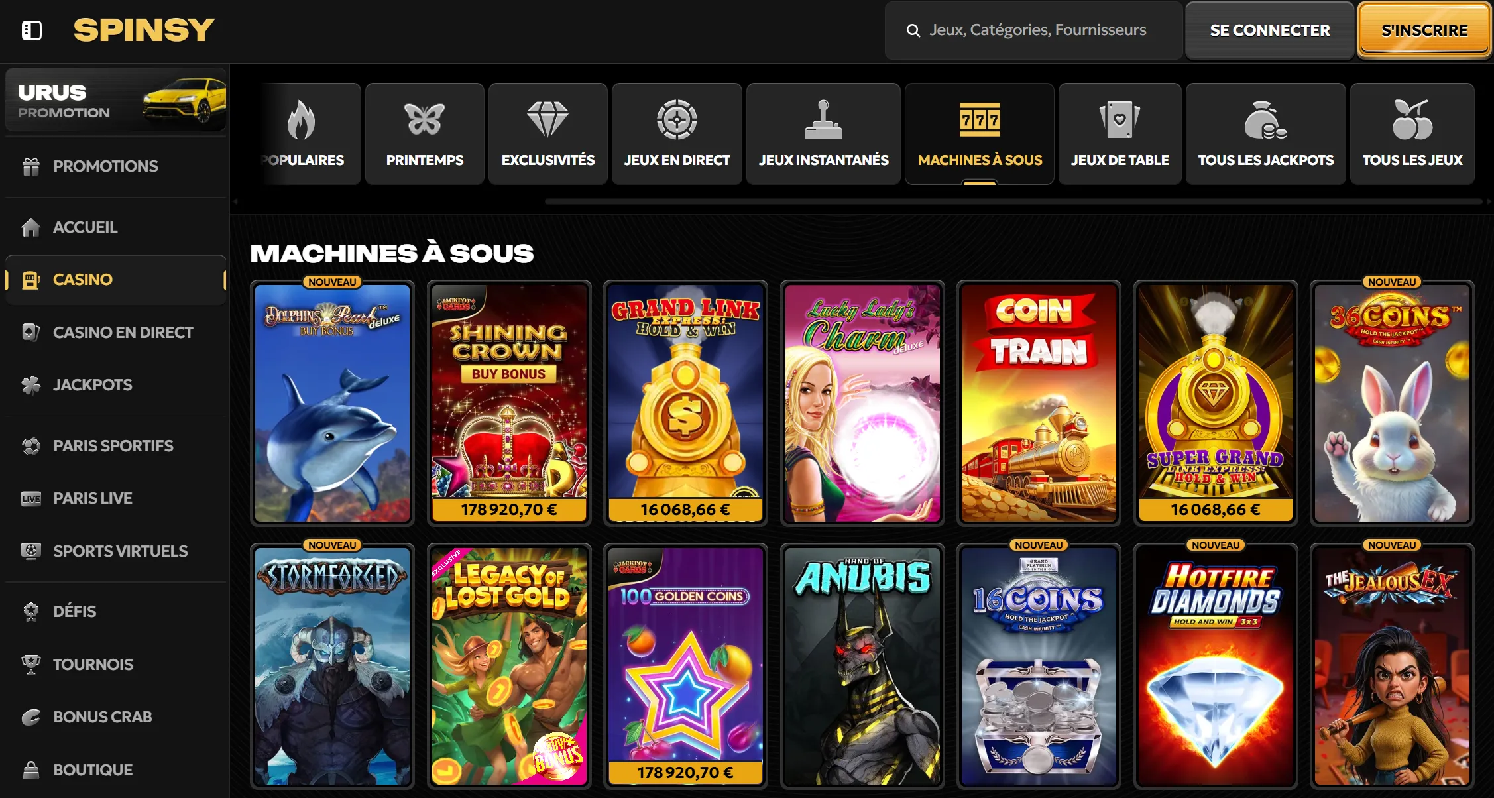
Task: Click the flame icon for Populaires
Action: pos(302,120)
